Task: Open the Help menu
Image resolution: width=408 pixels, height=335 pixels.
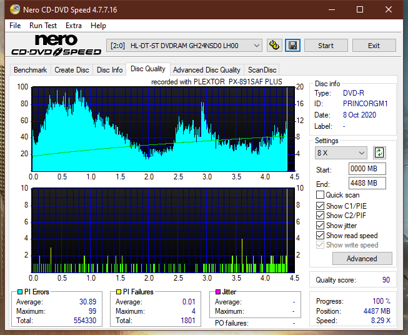Action: [98, 26]
